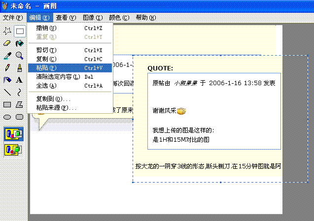The height and width of the screenshot is (221, 314).
Task: Enable opaque selection mode option
Action: [x=14, y=134]
